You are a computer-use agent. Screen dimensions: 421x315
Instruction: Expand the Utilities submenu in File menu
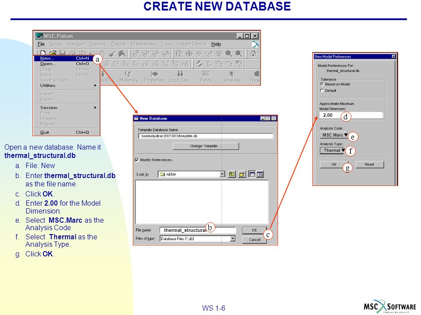[67, 85]
